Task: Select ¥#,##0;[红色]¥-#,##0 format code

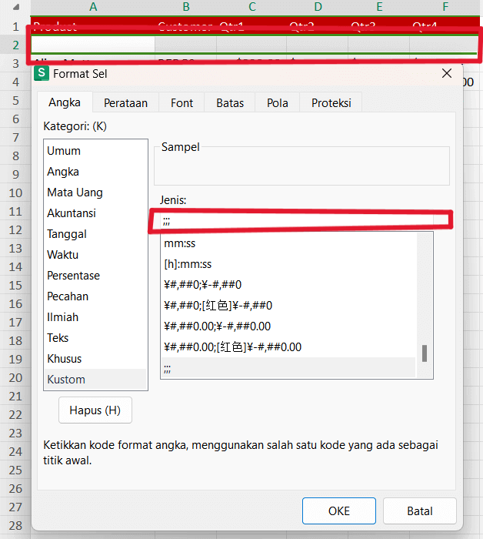Action: click(x=288, y=305)
